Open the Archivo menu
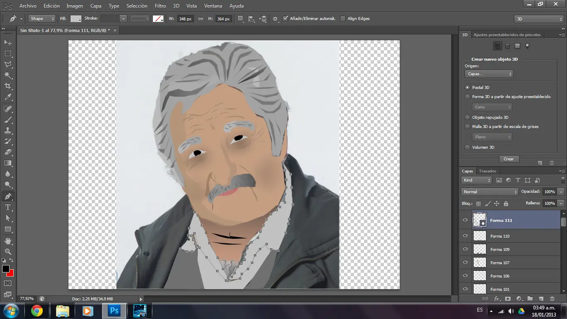Screen dimensions: 567x319 [x=28, y=6]
